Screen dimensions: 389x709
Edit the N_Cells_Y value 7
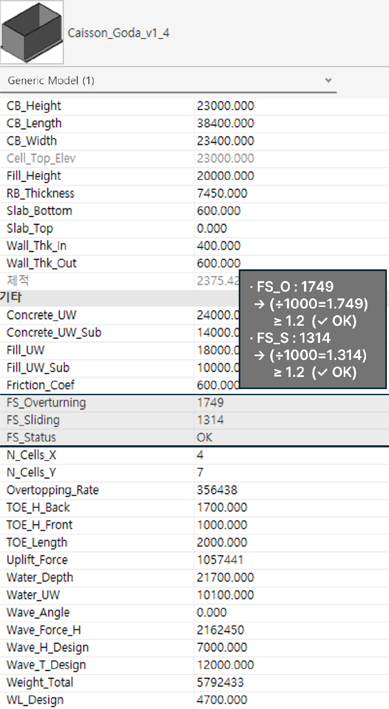[x=200, y=473]
